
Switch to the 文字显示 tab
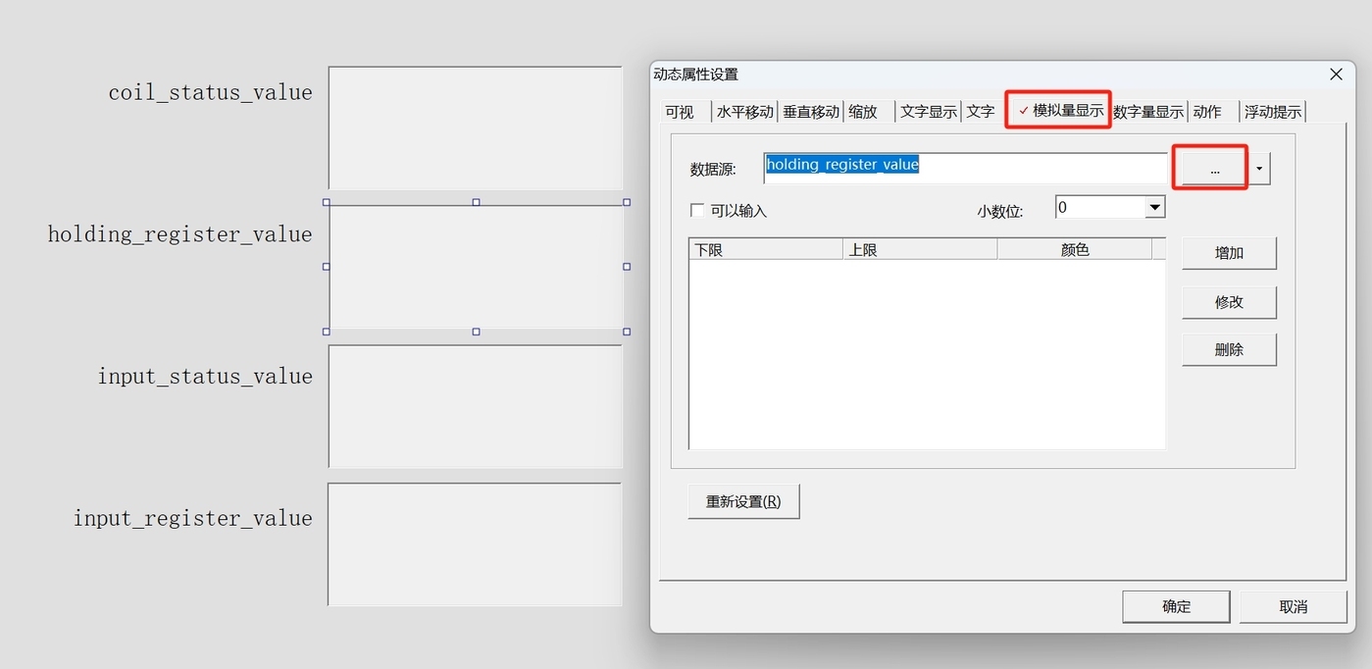tap(929, 112)
